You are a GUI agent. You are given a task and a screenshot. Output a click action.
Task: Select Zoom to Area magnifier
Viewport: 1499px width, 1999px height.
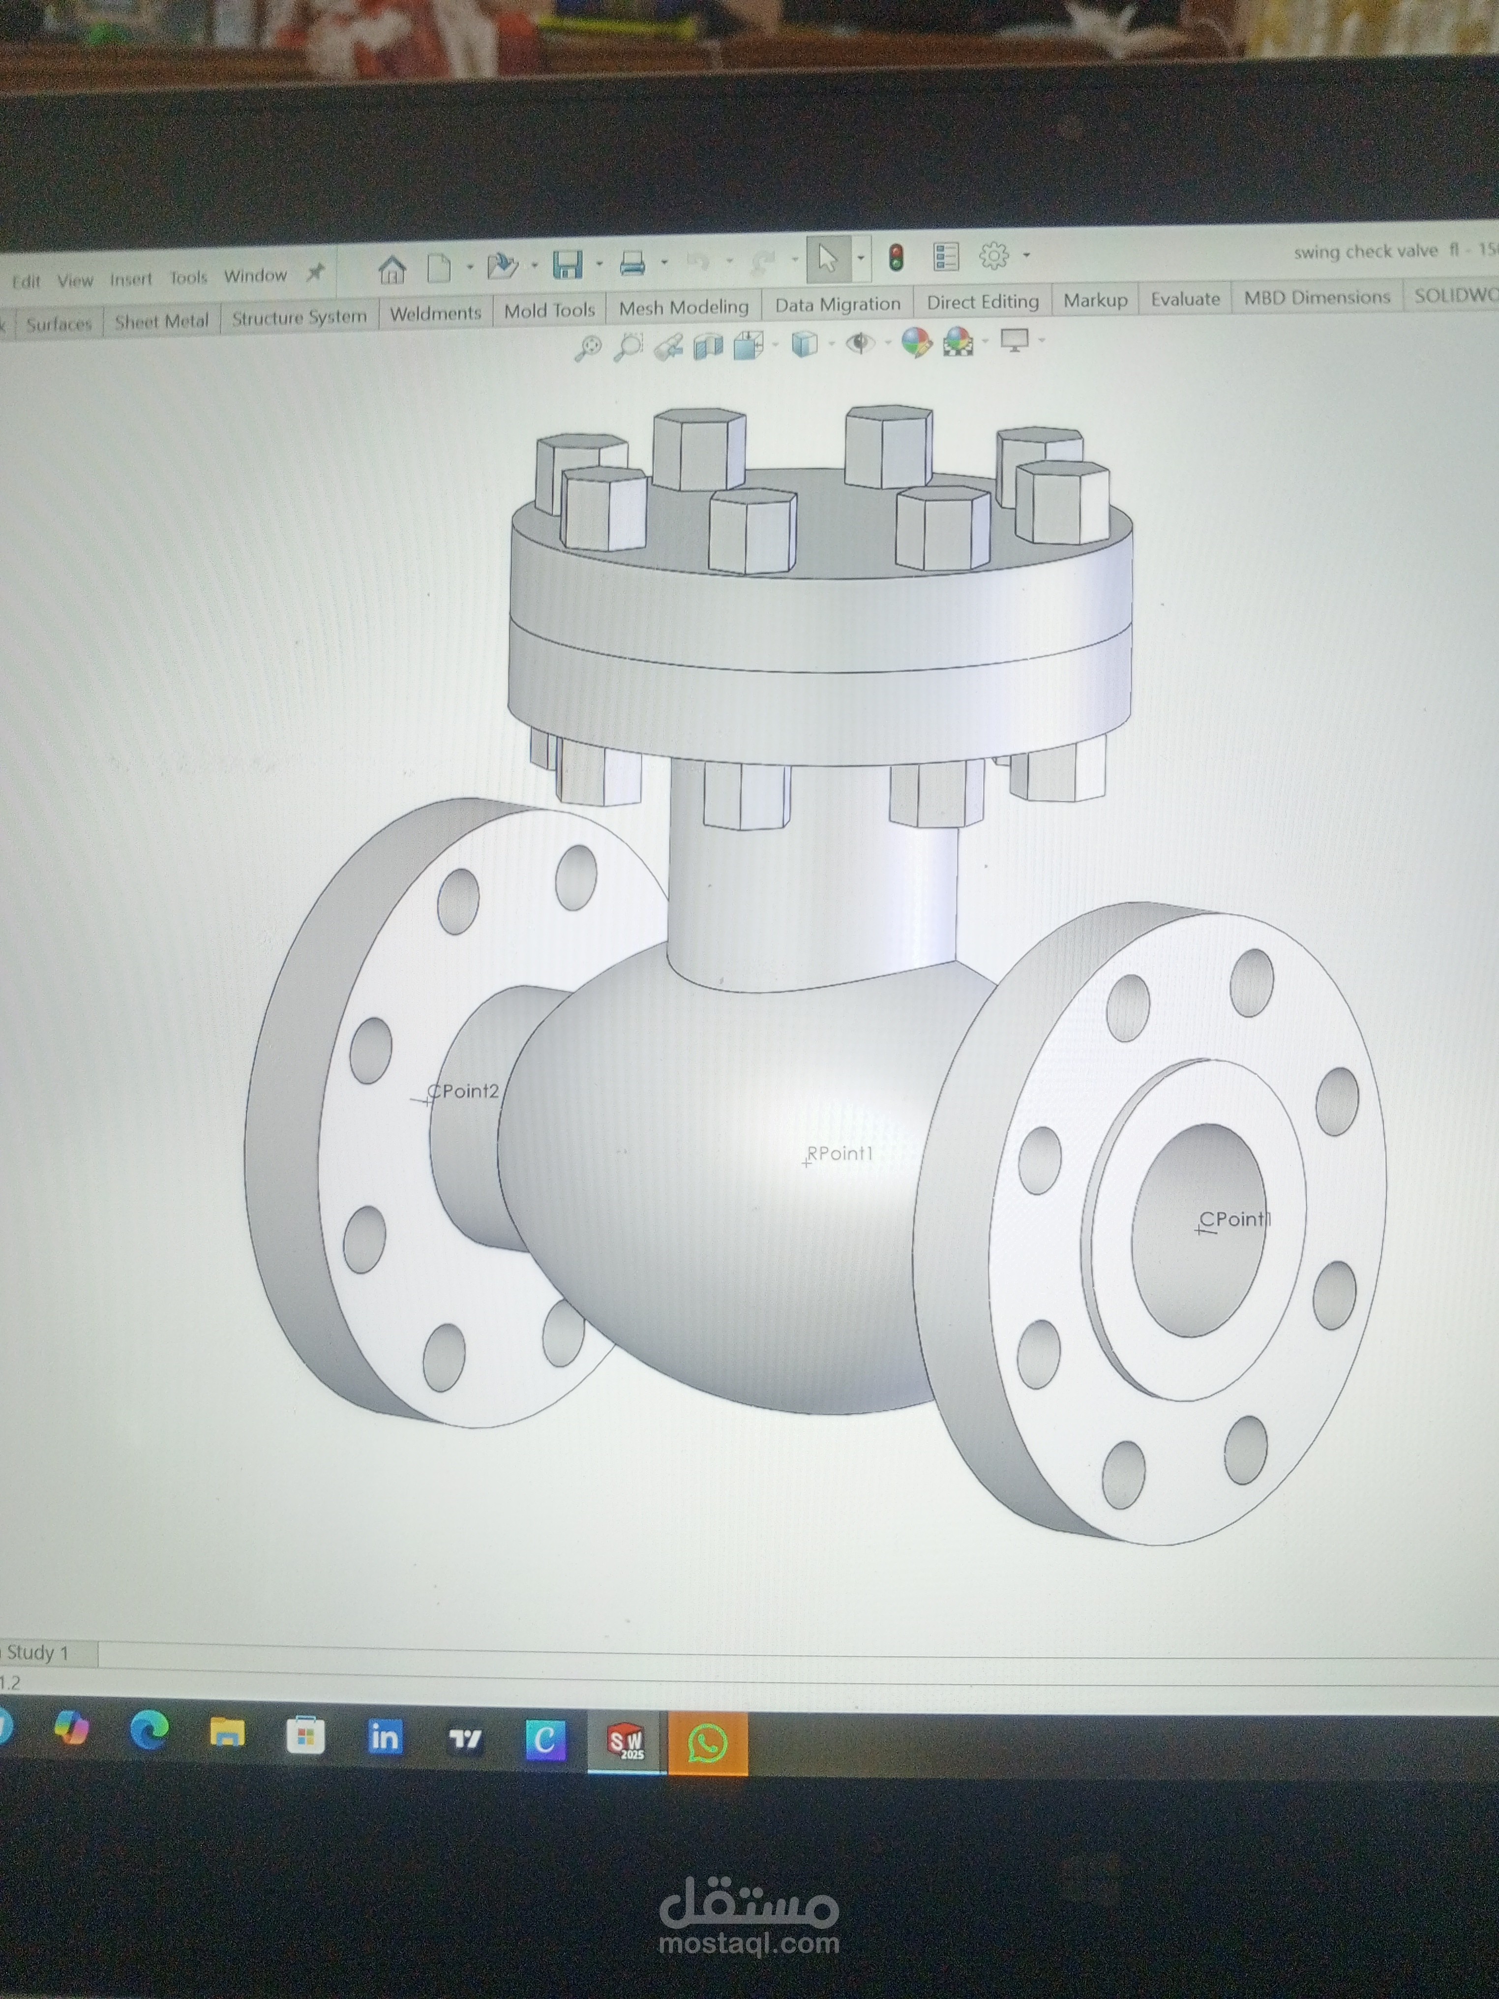[628, 347]
